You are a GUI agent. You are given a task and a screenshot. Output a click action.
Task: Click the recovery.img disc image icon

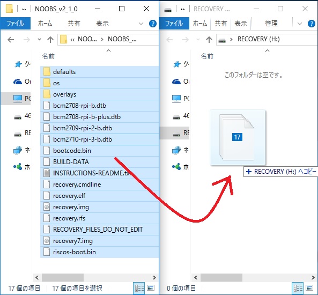click(x=47, y=207)
